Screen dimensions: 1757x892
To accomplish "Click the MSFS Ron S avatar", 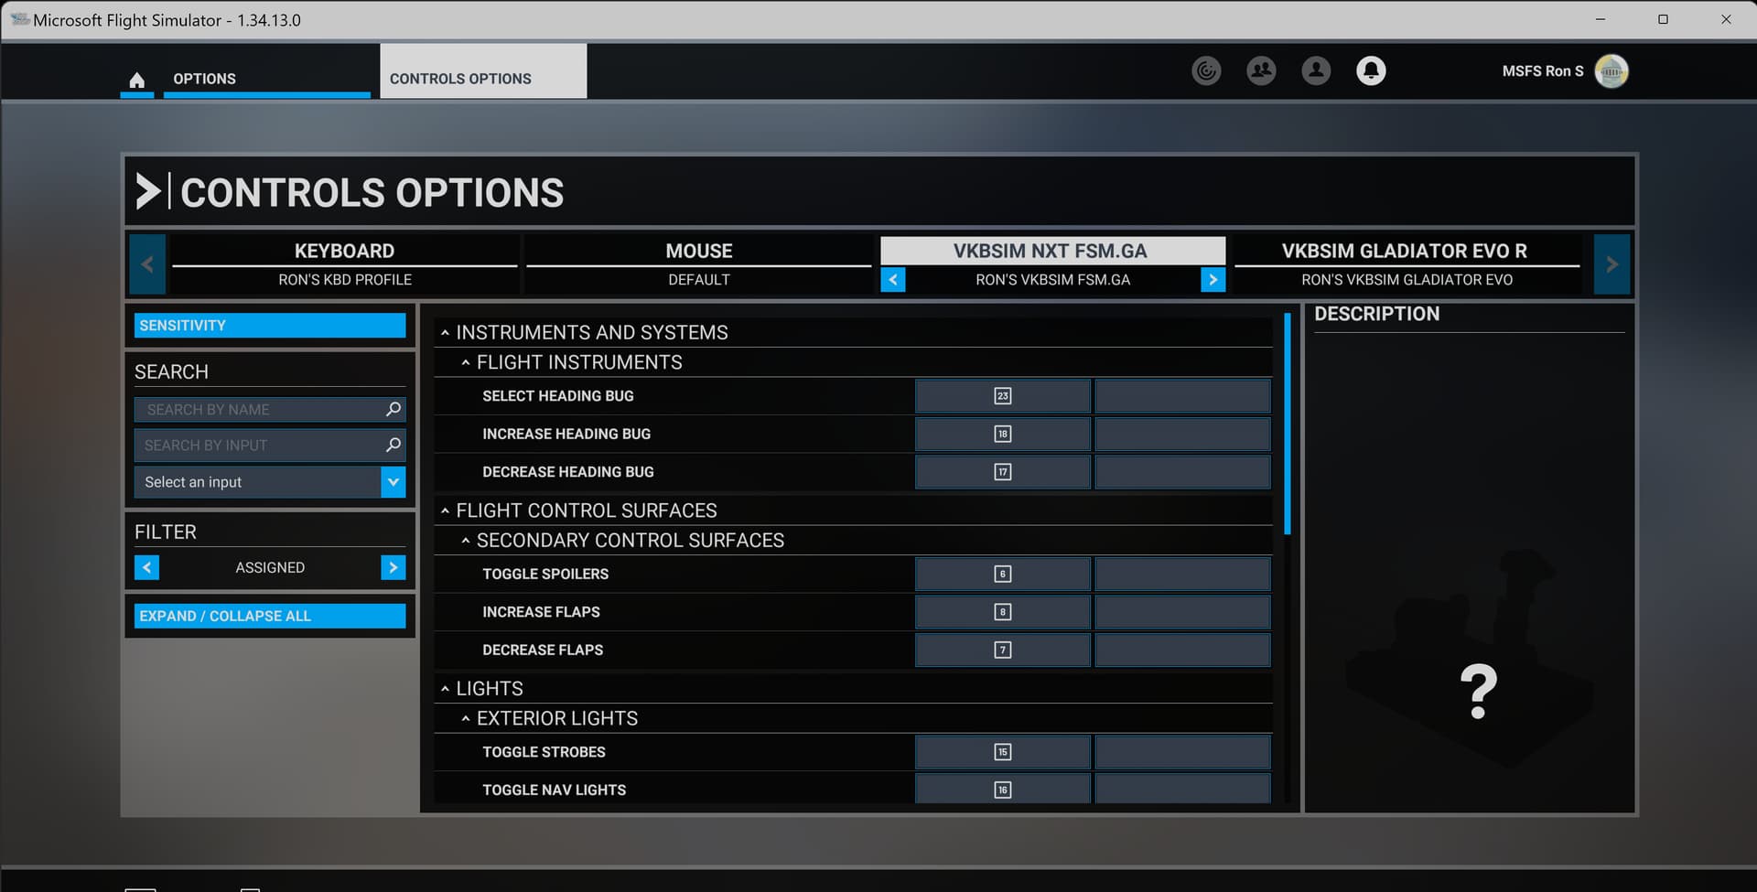I will 1611,70.
